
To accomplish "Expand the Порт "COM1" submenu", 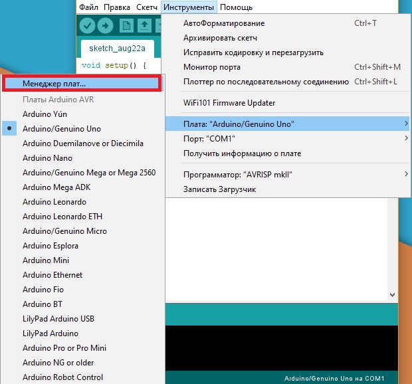I will (x=287, y=138).
